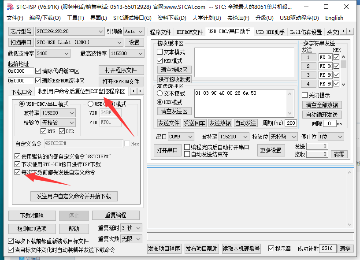Switch to the 程序文件 tab
This screenshot has height=260, width=360.
[160, 32]
